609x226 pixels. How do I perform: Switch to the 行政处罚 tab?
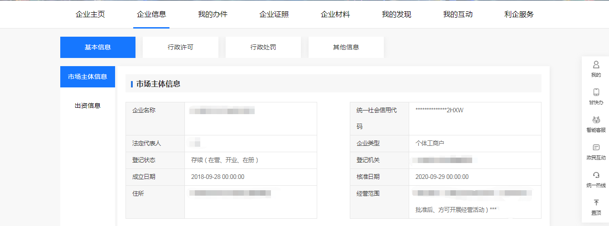tap(263, 47)
